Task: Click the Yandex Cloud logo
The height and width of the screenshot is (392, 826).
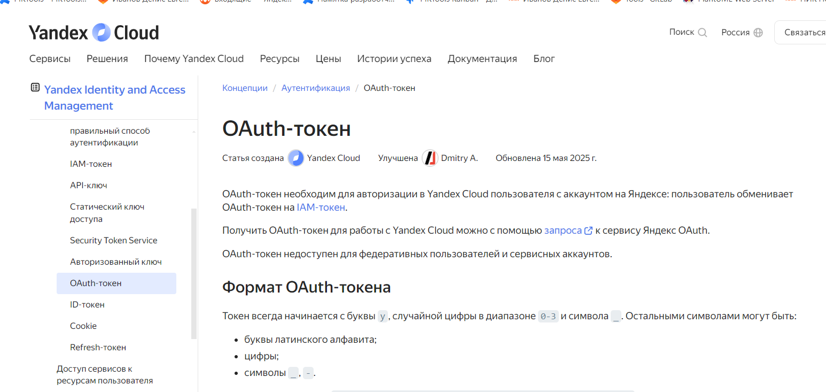Action: (x=94, y=33)
